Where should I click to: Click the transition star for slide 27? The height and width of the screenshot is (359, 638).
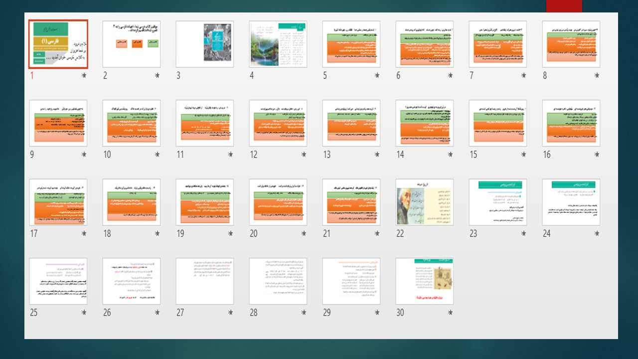click(230, 313)
